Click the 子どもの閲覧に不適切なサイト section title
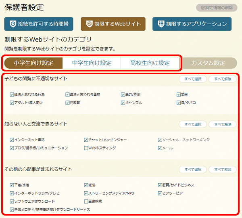242x218 pixels. (36, 79)
